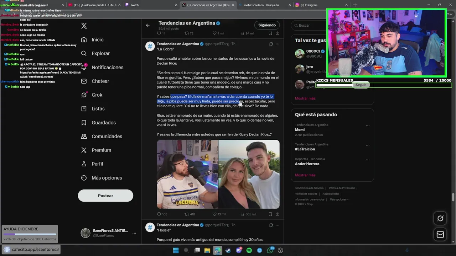
Task: Open Steam from the taskbar
Action: [228, 250]
